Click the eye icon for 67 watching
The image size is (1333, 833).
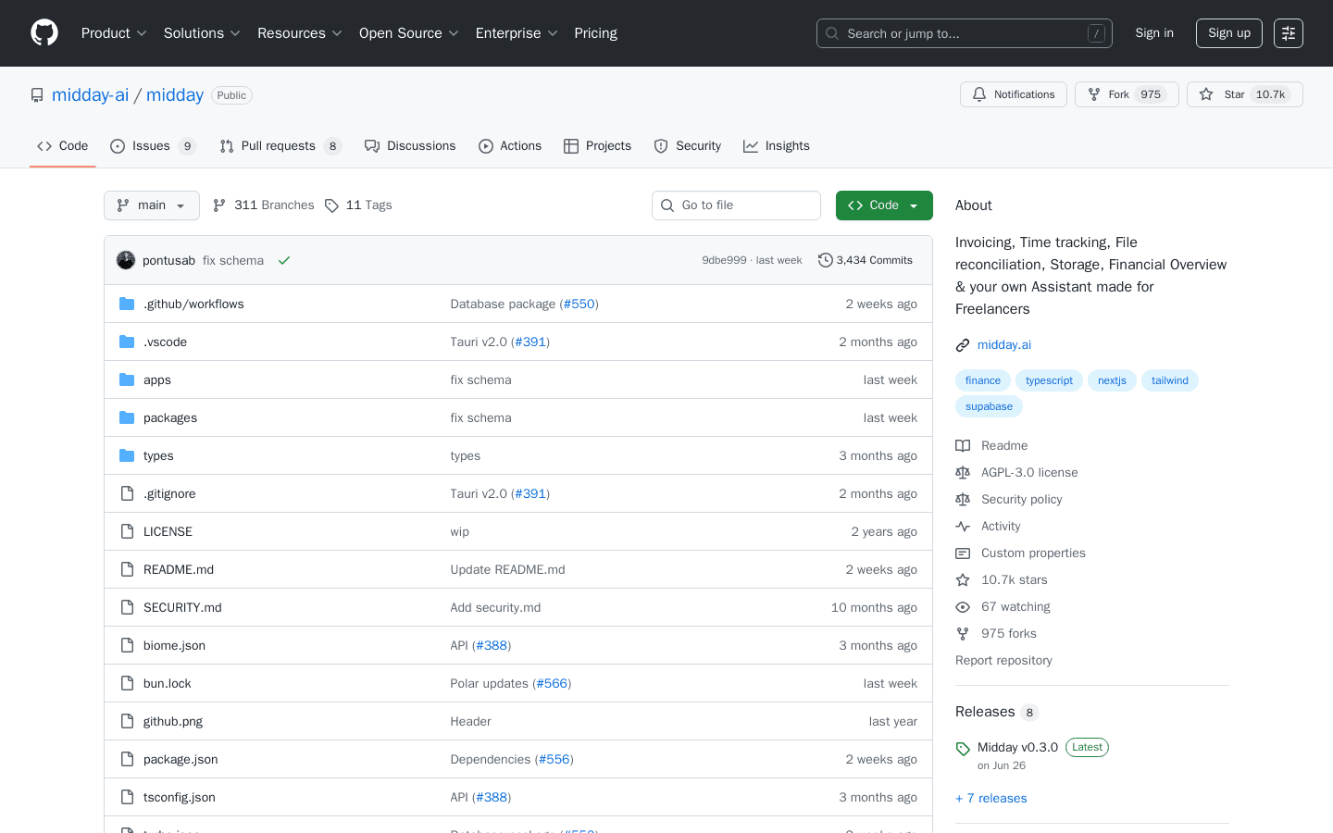963,606
